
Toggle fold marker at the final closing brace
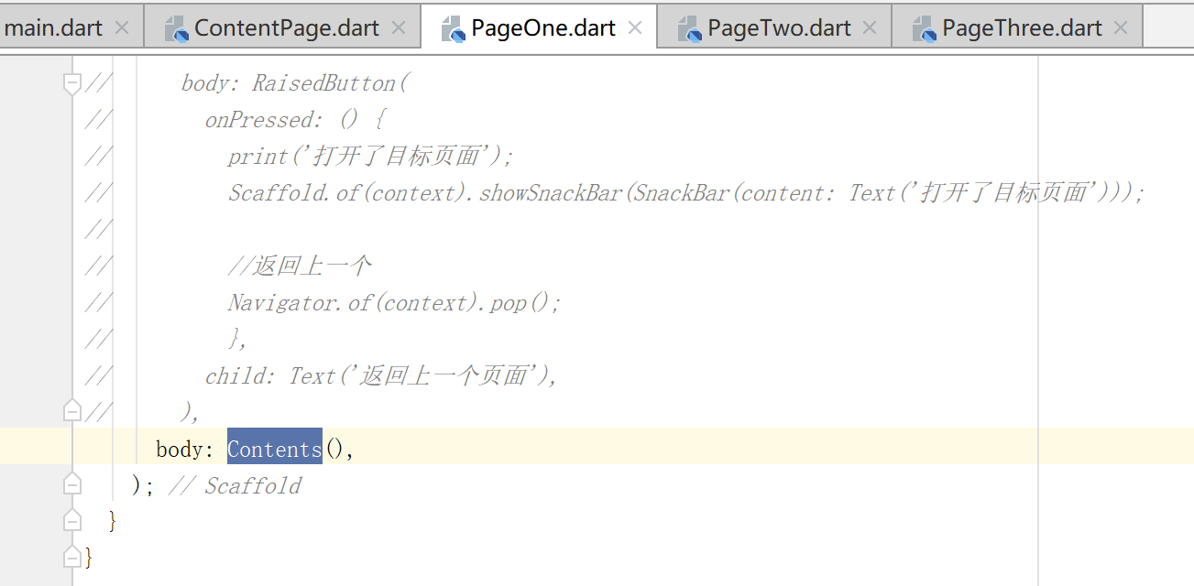72,557
